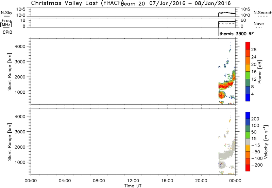Click the 'N.Search' legend label

pos(262,13)
